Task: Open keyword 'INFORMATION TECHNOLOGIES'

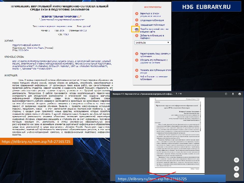Action: pyautogui.click(x=37, y=69)
